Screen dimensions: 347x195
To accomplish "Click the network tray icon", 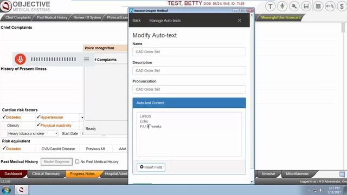I will point(315,190).
